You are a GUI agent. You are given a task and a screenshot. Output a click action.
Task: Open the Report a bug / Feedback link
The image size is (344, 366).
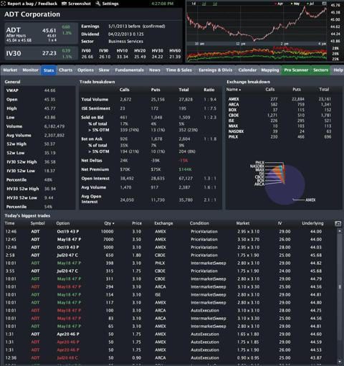pyautogui.click(x=29, y=4)
